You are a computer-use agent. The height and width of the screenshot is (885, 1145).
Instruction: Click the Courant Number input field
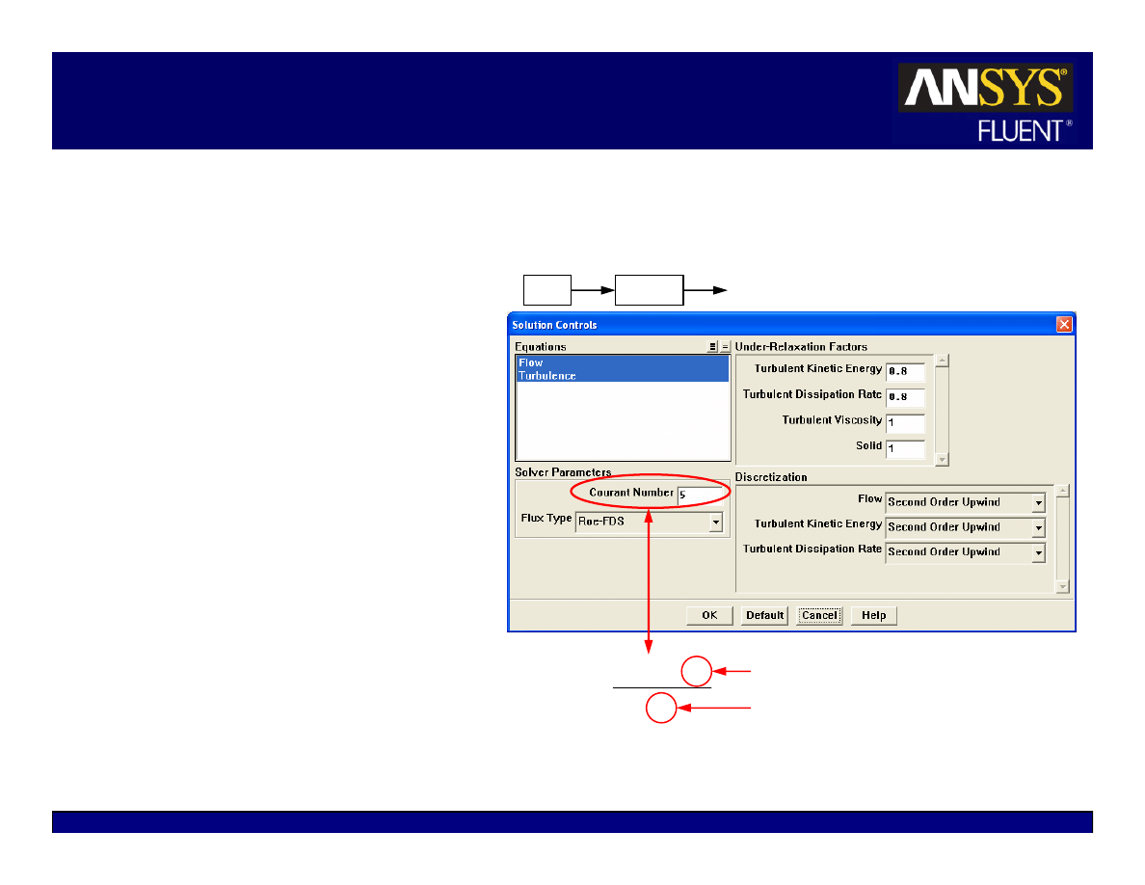click(700, 496)
